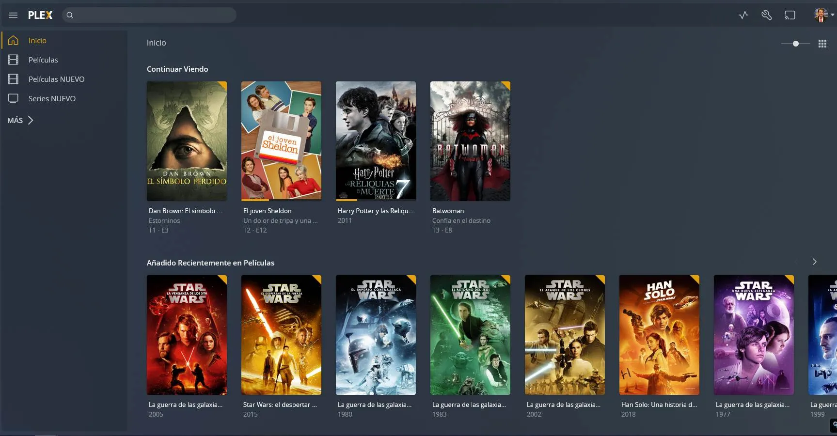Open the user avatar account menu
This screenshot has height=436, width=837.
[823, 15]
